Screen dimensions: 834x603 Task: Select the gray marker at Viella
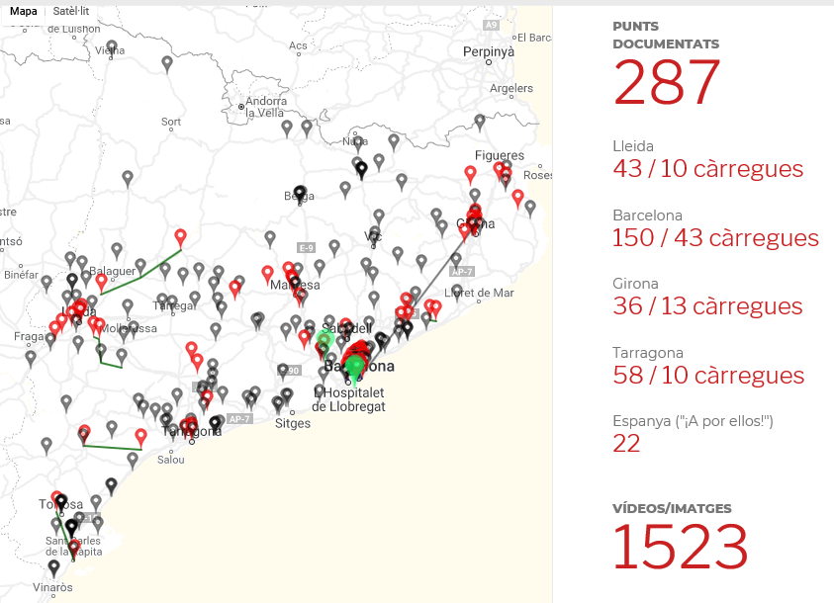pos(112,46)
